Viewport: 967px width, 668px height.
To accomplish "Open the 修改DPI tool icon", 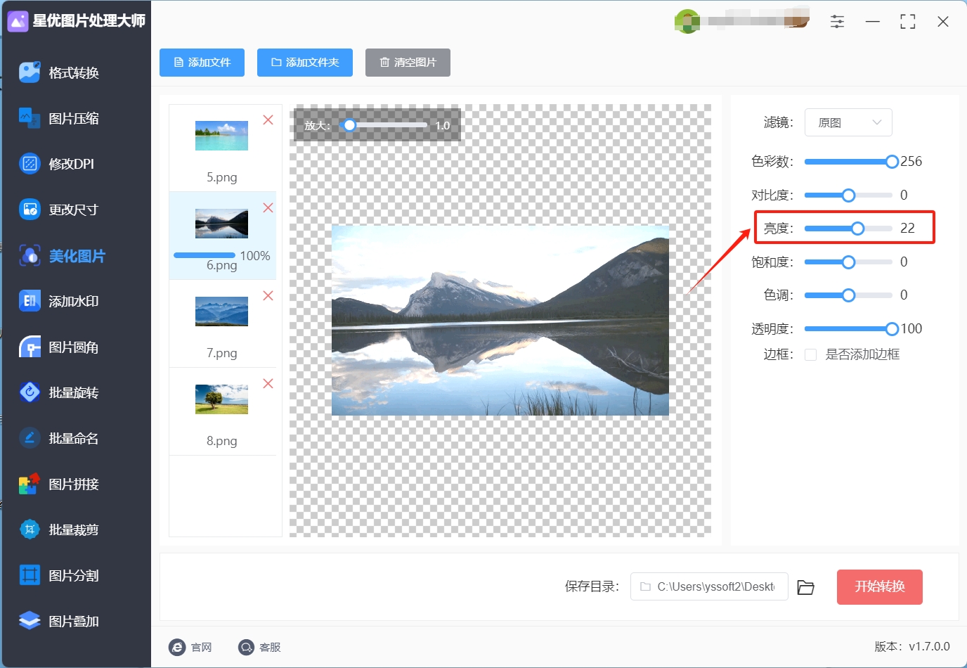I will click(x=30, y=164).
